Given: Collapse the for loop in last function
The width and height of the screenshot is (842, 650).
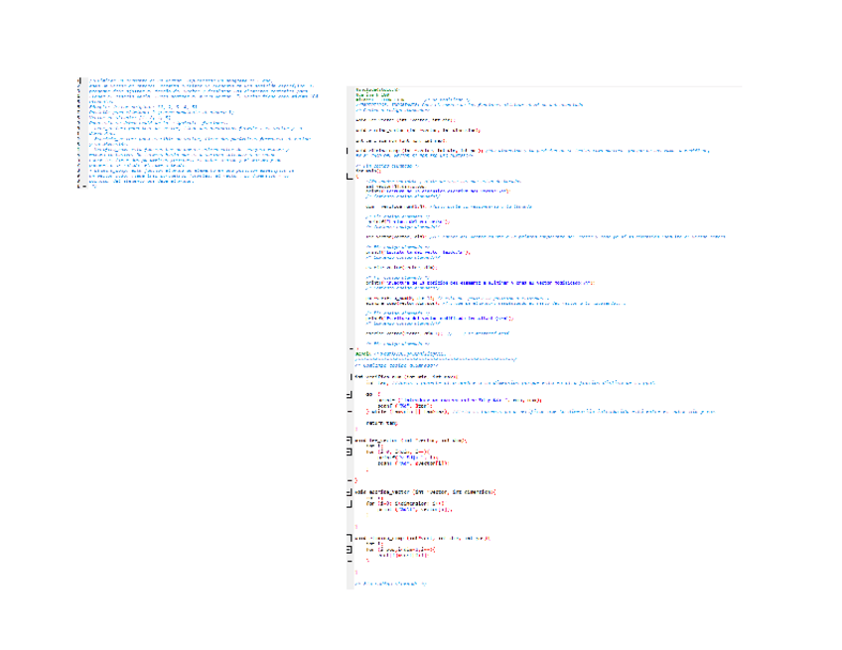Looking at the screenshot, I should (348, 549).
